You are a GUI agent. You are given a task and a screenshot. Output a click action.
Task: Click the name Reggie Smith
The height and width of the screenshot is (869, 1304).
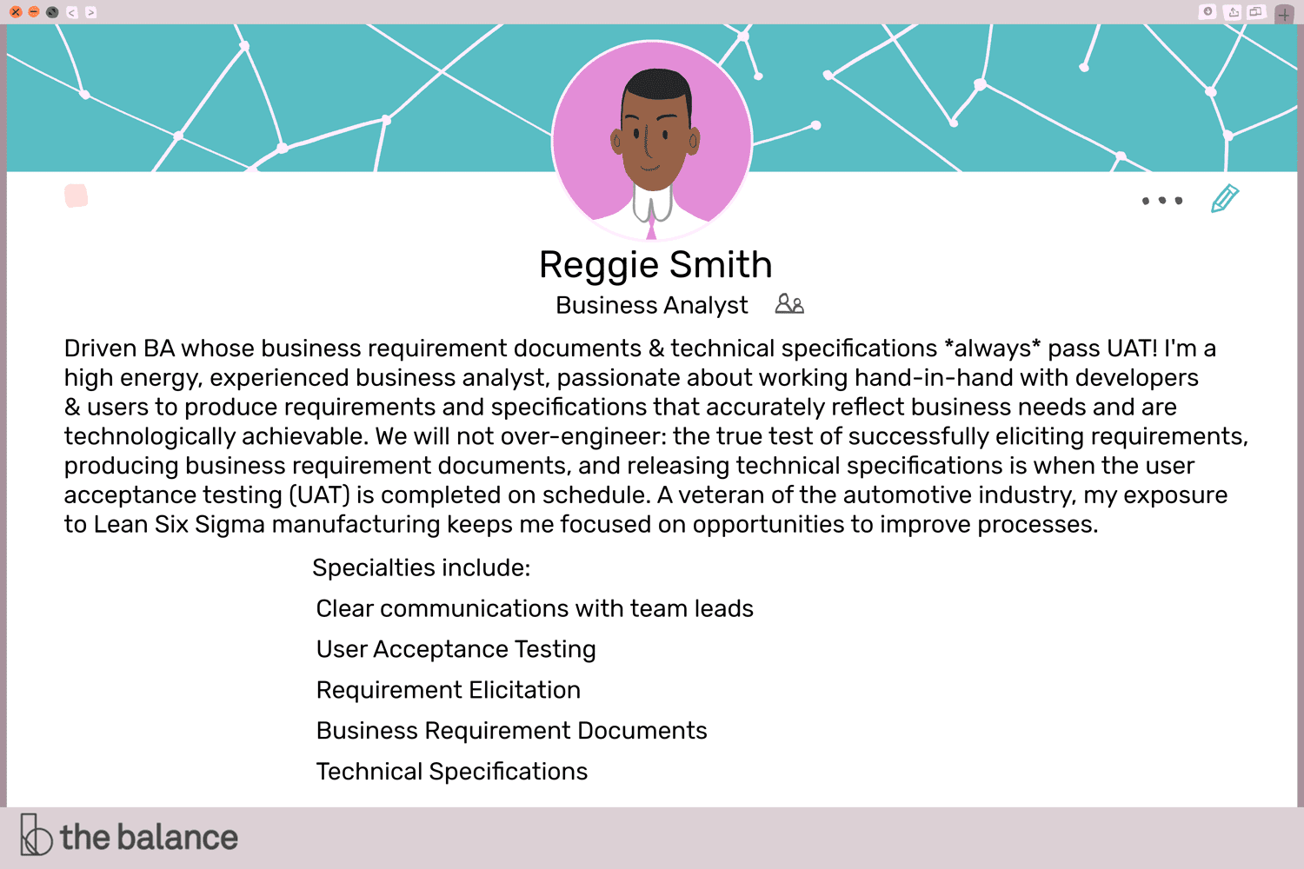[x=655, y=265]
